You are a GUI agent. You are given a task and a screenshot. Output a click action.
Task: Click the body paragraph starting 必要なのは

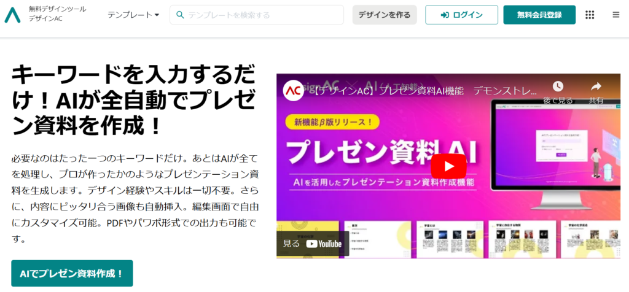135,199
